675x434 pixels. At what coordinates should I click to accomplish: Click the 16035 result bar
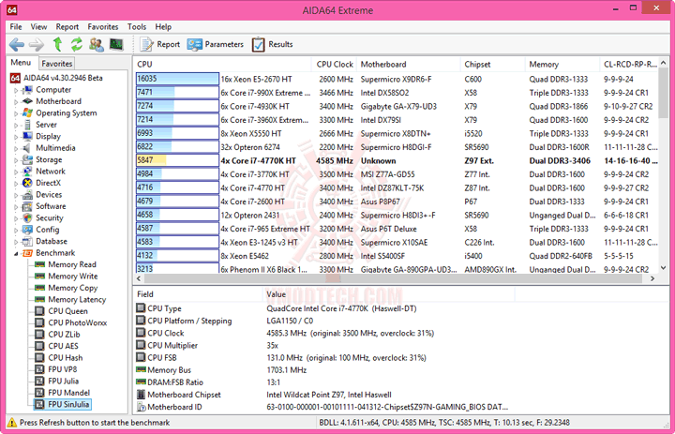point(177,79)
